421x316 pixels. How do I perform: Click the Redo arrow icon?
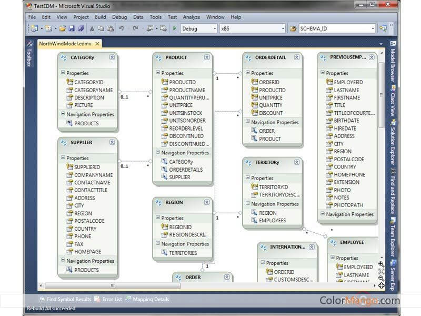coord(135,28)
